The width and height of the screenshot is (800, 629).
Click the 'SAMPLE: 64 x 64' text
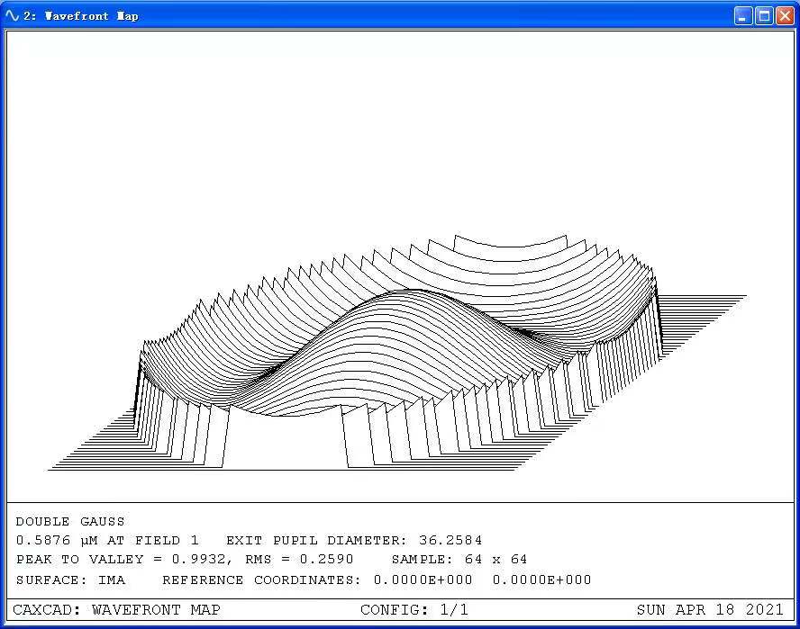[x=459, y=559]
